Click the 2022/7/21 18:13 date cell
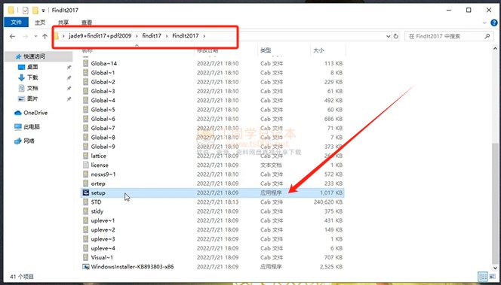Viewport: 501px width, 285px height. click(x=217, y=202)
